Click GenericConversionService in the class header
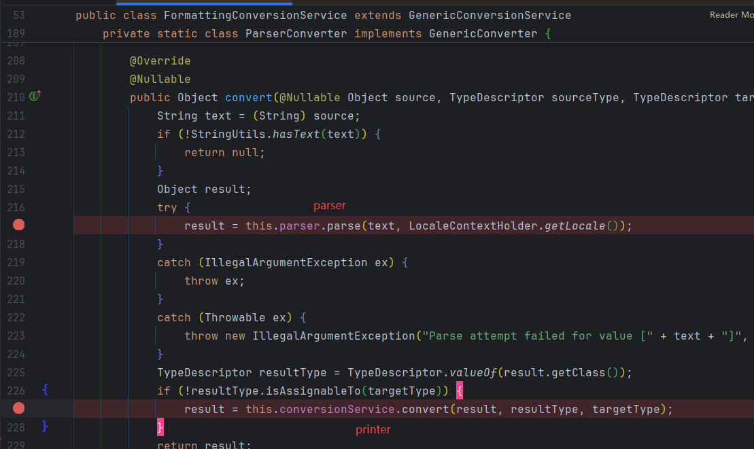This screenshot has width=754, height=449. point(490,16)
